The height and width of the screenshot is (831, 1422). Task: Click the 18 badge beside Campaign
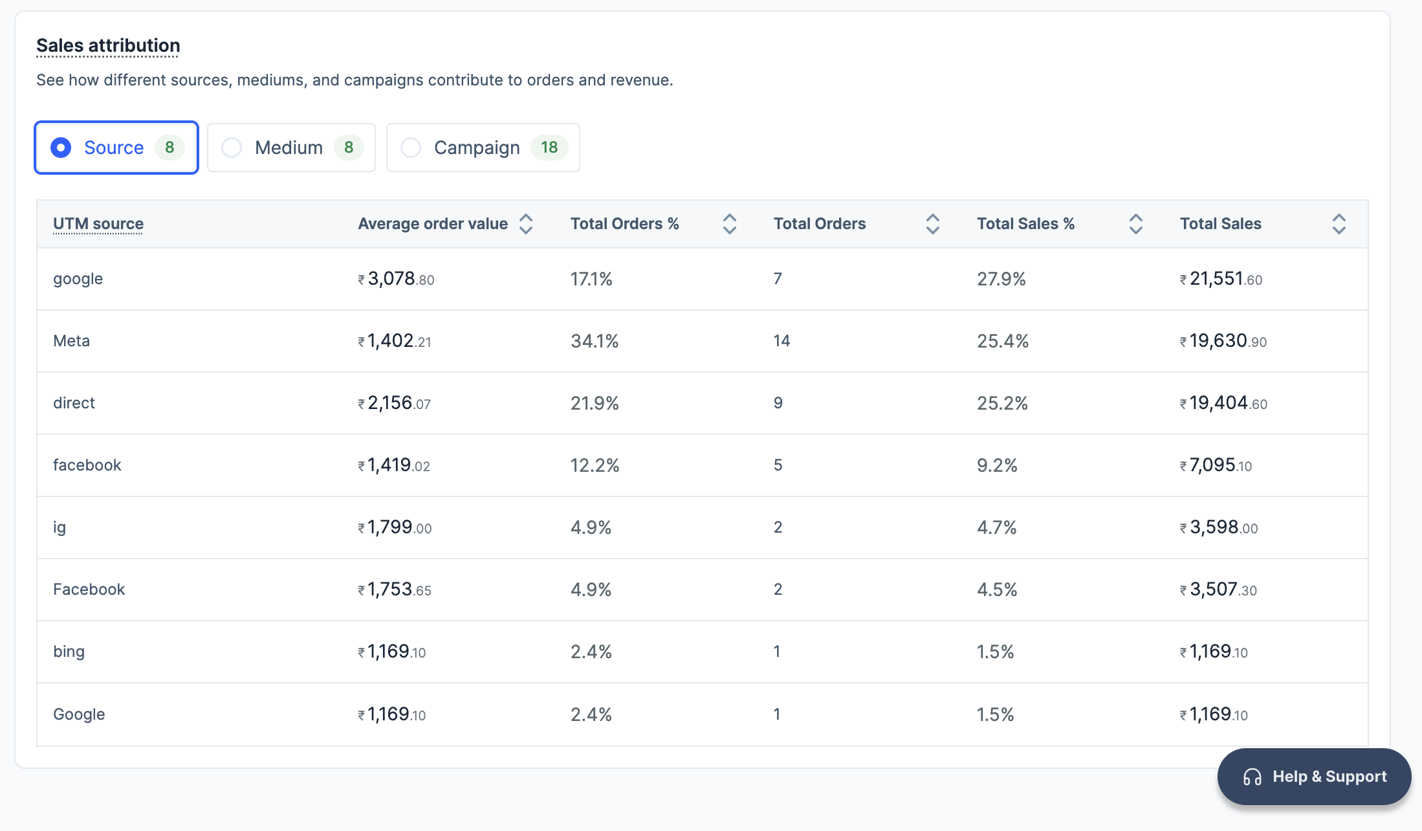coord(549,148)
